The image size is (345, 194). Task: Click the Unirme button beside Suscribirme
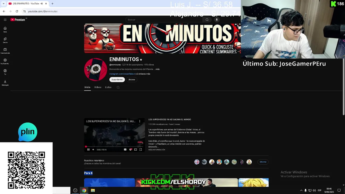point(132,79)
